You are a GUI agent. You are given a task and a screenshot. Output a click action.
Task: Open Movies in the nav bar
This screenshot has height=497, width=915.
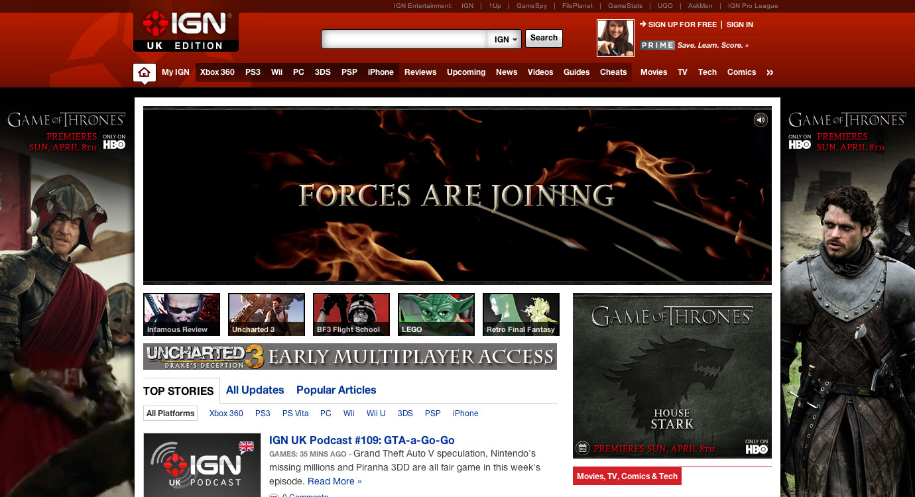[x=654, y=72]
